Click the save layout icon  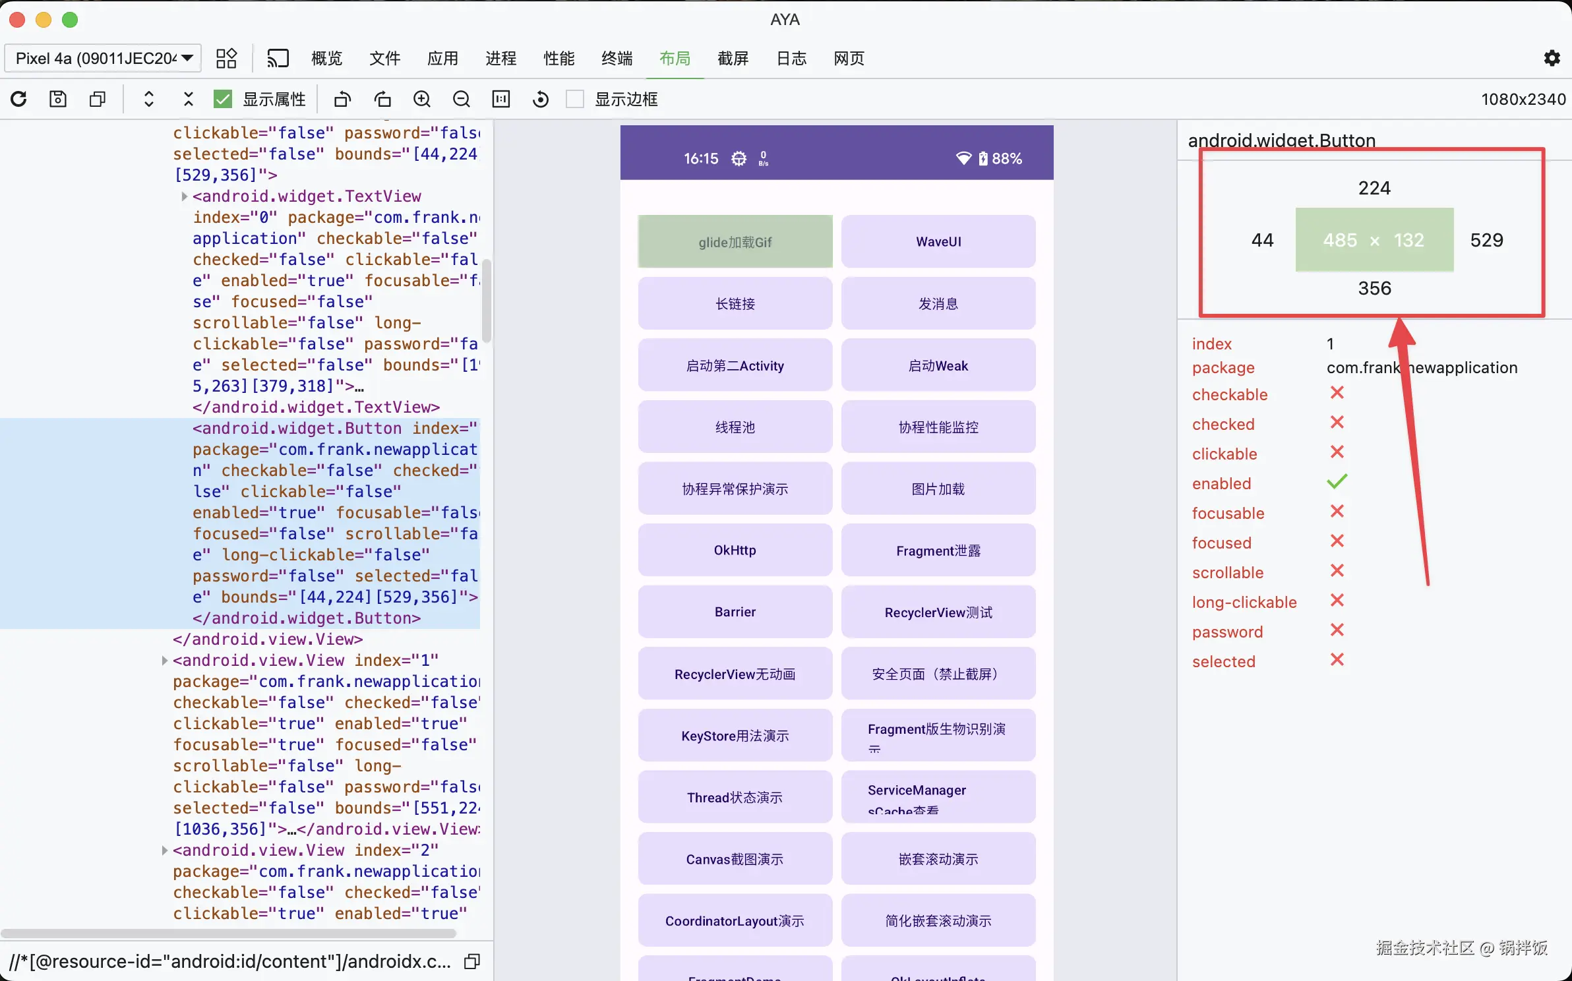58,99
